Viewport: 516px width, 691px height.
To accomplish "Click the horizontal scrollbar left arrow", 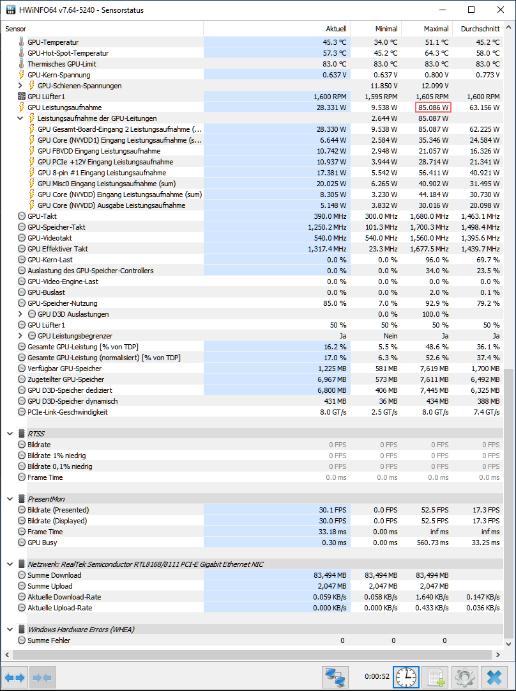I will (x=6, y=655).
